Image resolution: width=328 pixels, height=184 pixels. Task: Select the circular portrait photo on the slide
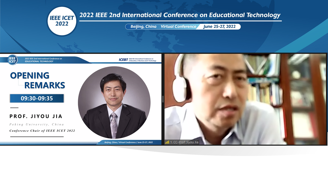[114, 102]
